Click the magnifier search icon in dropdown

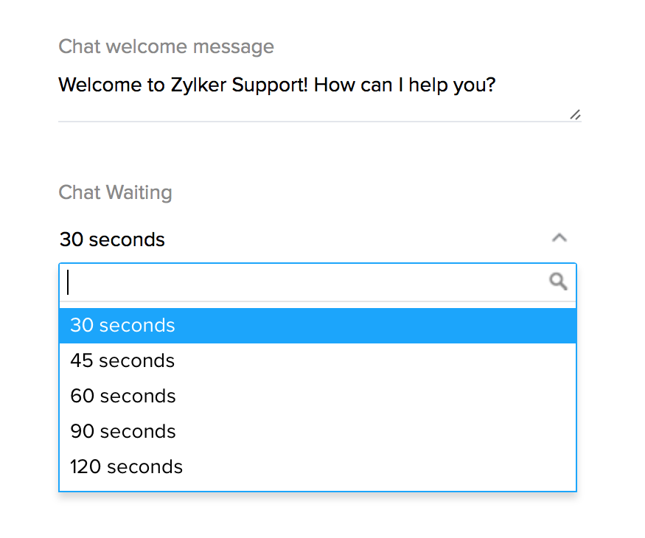(x=559, y=281)
